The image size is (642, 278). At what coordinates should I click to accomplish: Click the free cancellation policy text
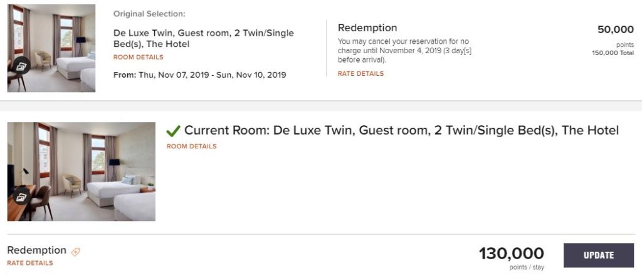pyautogui.click(x=404, y=51)
